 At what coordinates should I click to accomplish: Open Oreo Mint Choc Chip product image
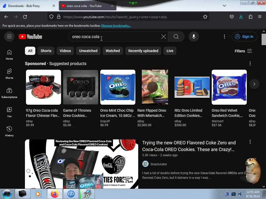point(118,87)
